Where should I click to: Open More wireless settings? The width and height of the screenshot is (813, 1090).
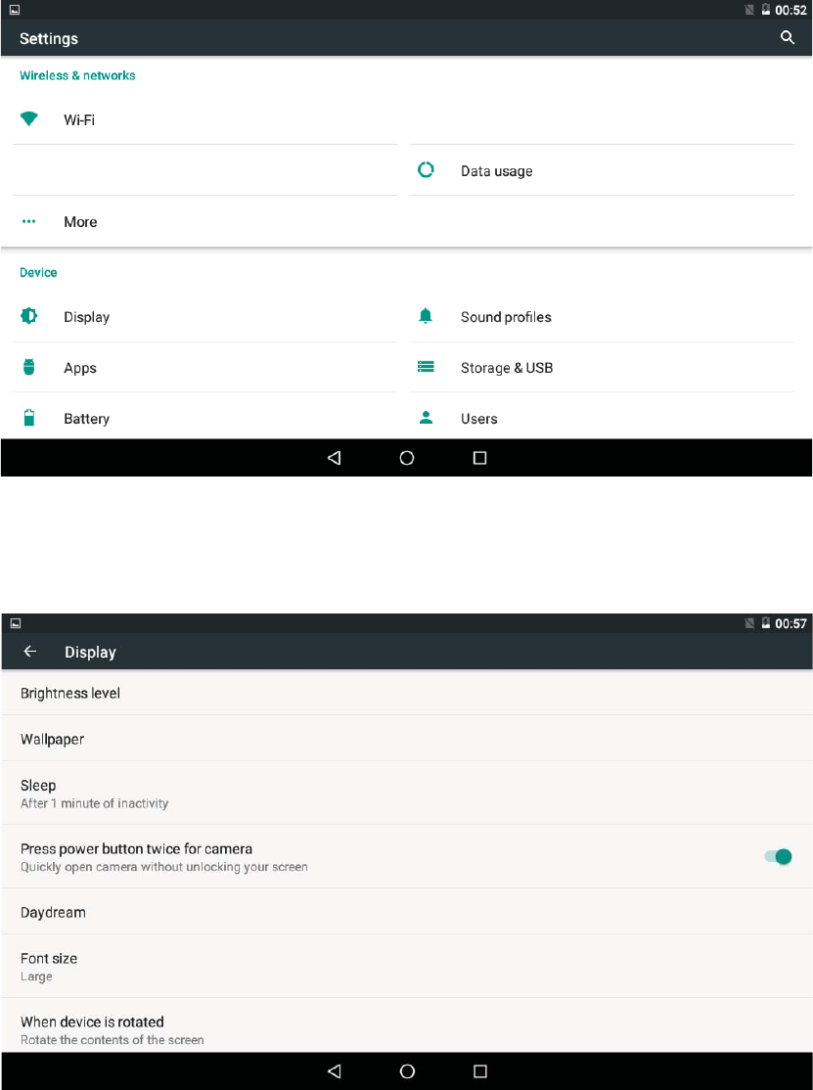[x=205, y=222]
